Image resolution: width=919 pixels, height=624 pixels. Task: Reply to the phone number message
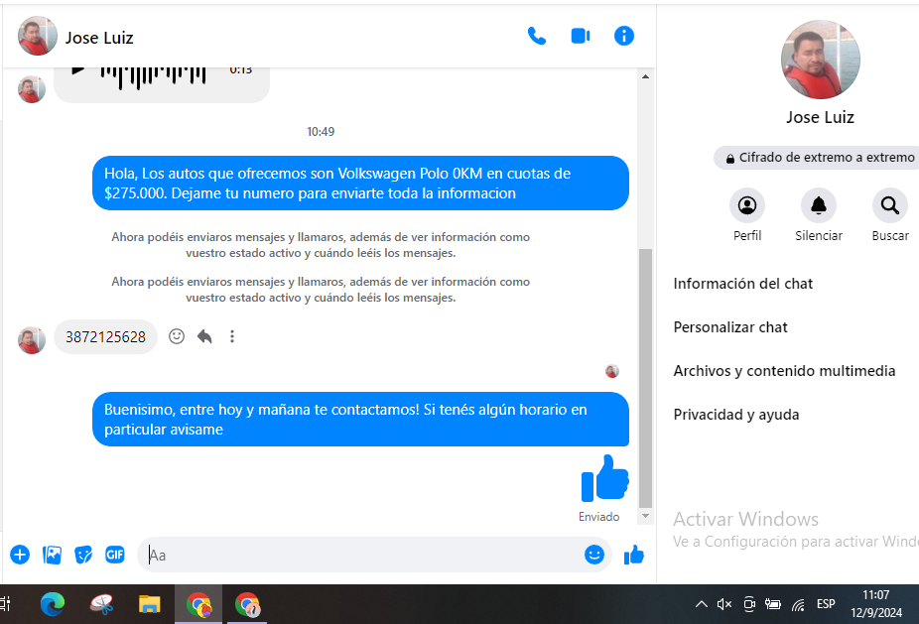(x=204, y=336)
